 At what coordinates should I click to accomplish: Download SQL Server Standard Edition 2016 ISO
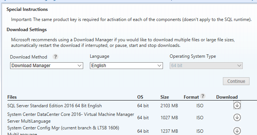click(237, 105)
